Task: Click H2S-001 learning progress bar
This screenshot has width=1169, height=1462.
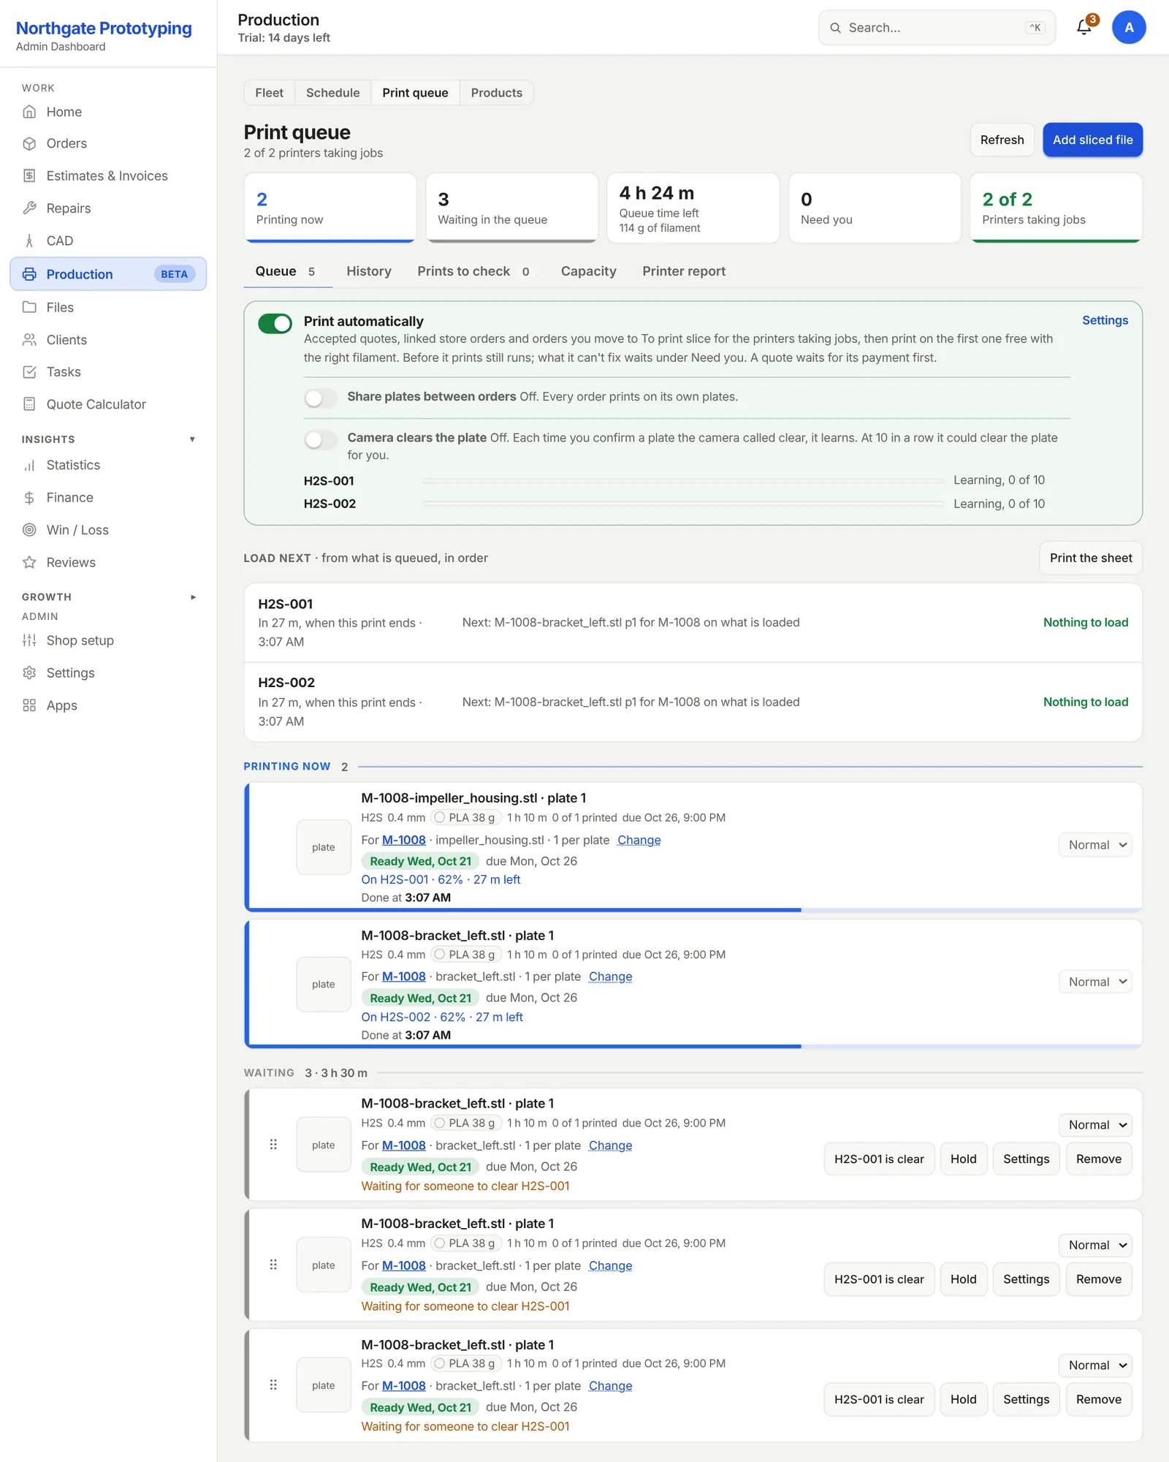Action: pyautogui.click(x=683, y=480)
